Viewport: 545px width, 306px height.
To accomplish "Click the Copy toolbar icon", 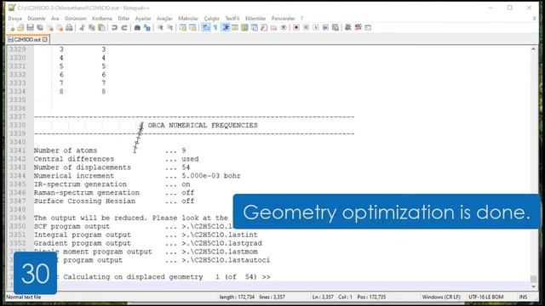I will point(92,28).
